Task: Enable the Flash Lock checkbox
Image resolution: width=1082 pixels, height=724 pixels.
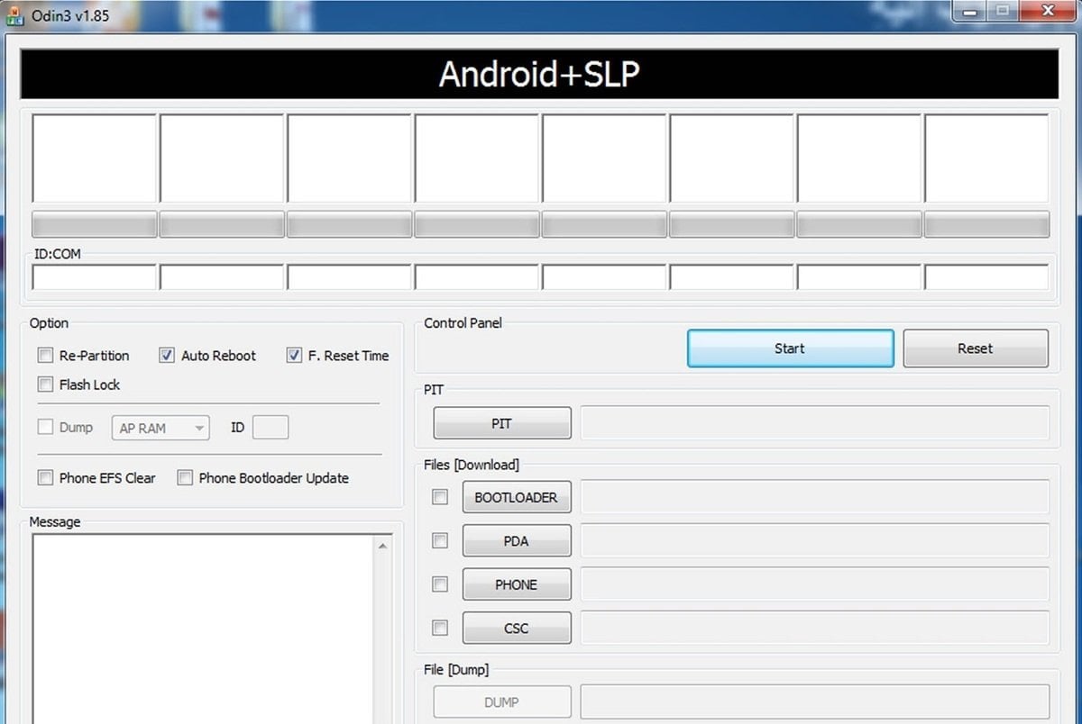Action: click(45, 385)
